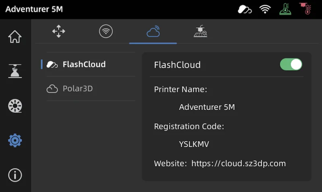Click the Adventurer 5M title in header
Screen dimensions: 322x192
tap(34, 9)
